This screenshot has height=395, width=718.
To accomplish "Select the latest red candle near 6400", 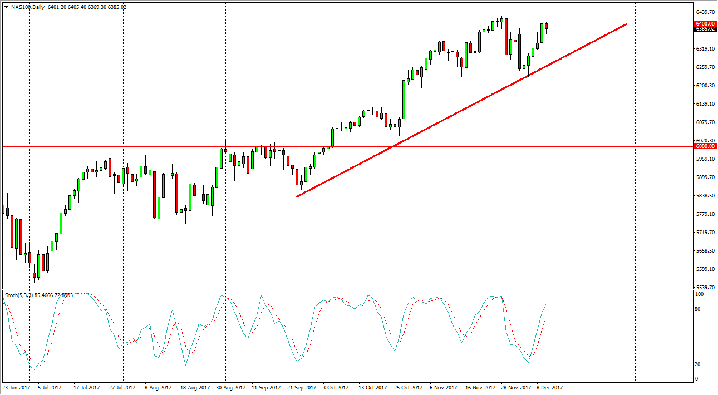I will click(546, 27).
